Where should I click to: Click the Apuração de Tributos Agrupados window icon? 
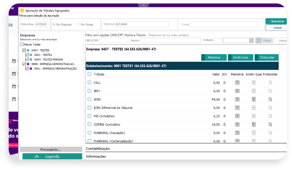pyautogui.click(x=22, y=10)
